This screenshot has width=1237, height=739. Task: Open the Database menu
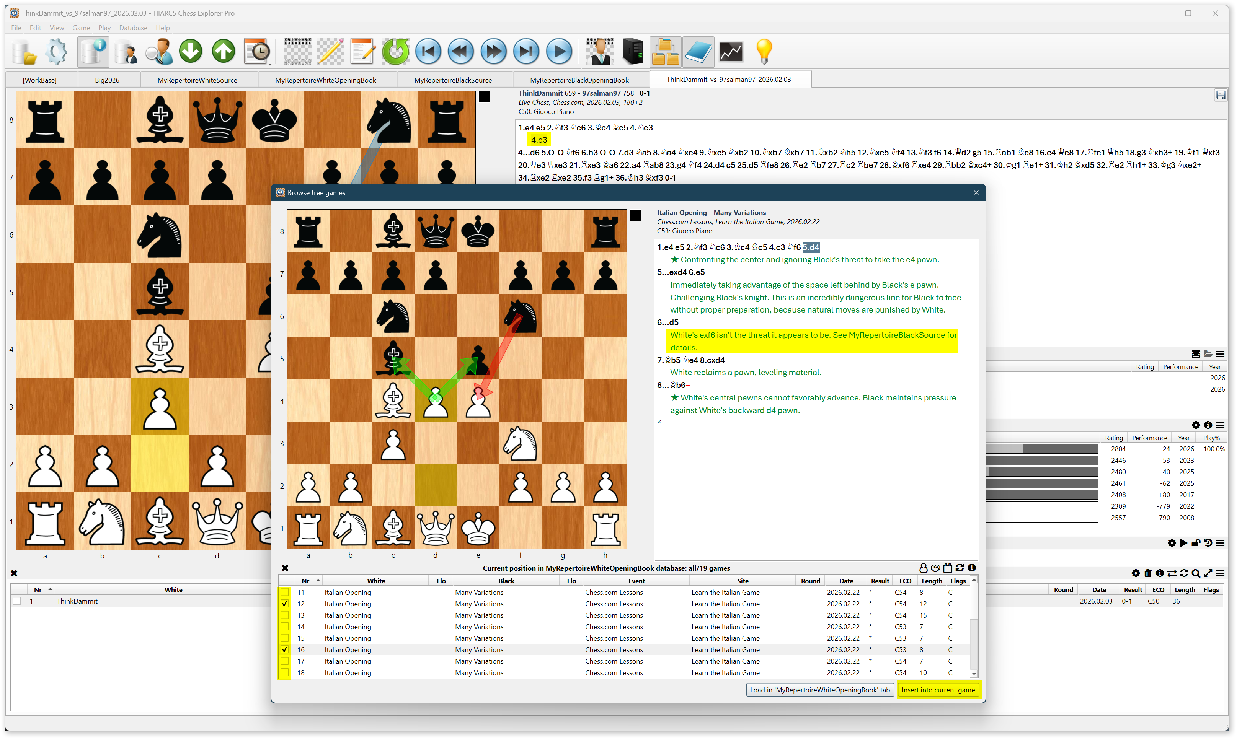[x=133, y=28]
